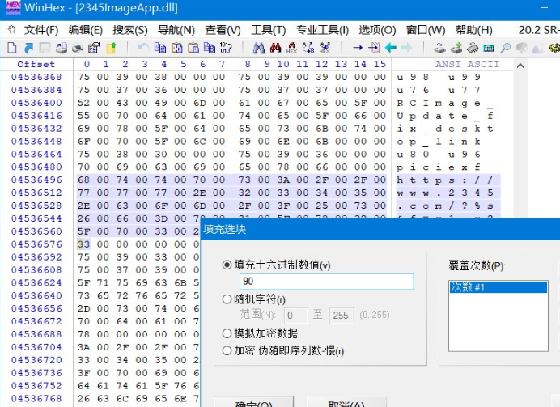Click the undo arrow icon
The image size is (560, 407).
tap(143, 48)
